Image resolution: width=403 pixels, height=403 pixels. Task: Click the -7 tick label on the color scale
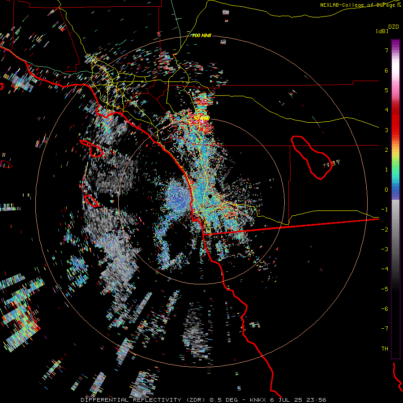click(385, 329)
